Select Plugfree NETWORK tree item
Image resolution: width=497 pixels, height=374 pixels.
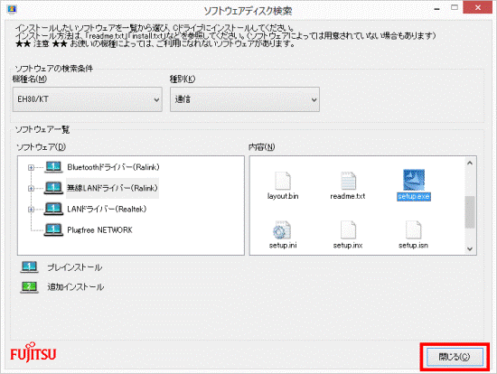tap(99, 229)
